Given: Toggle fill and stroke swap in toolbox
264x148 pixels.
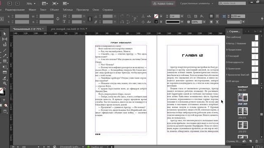Looking at the screenshot, I should click(x=5, y=88).
